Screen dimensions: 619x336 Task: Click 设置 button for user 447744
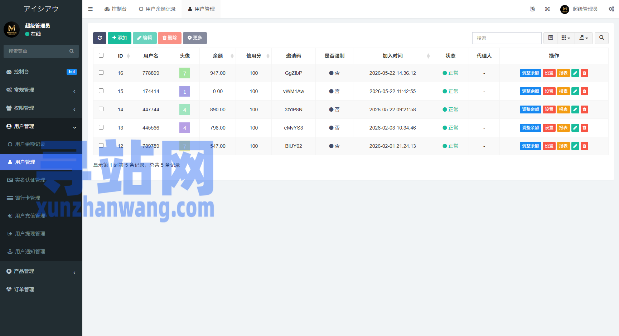point(549,109)
